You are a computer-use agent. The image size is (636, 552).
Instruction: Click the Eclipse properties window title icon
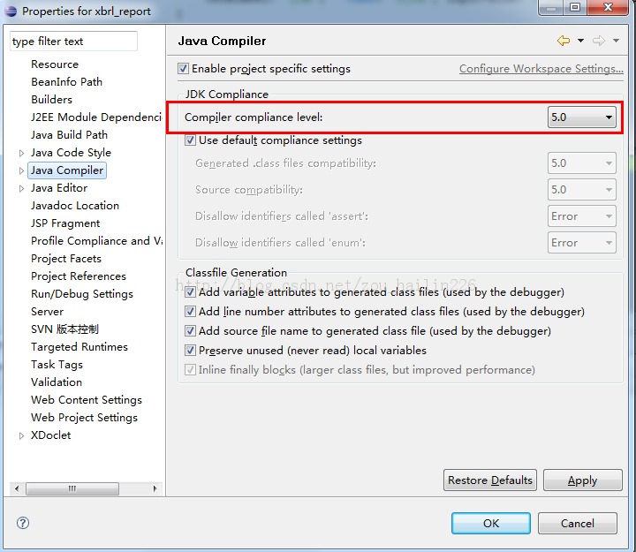11,11
